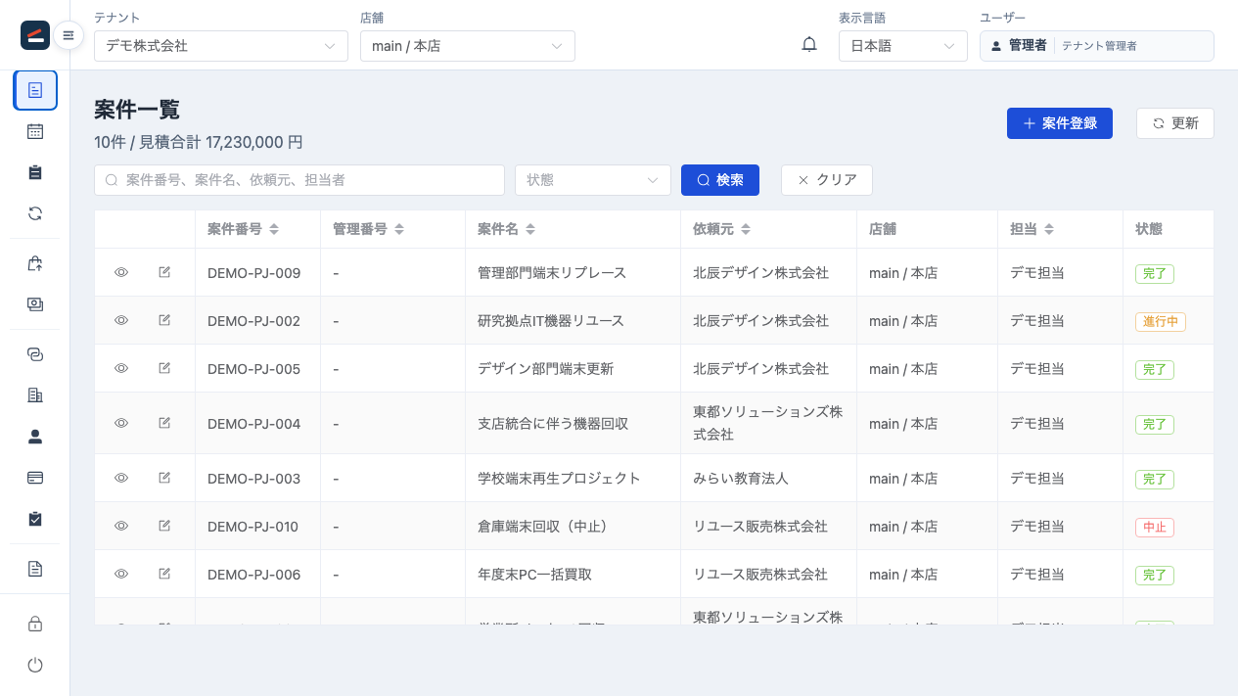Viewport: 1238px width, 696px height.
Task: Sort the table by 案件番号 column
Action: coord(274,229)
